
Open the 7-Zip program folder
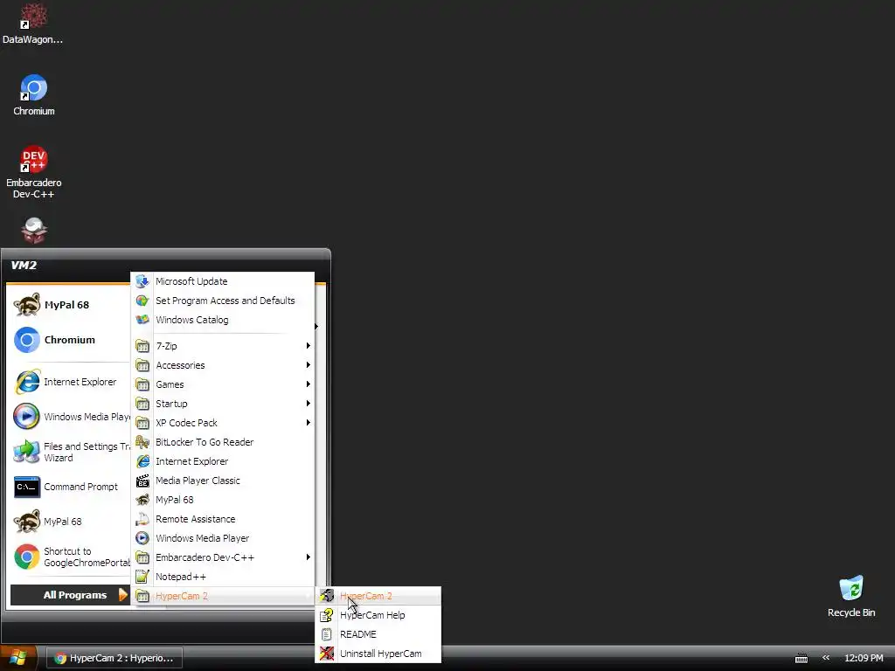tap(223, 346)
